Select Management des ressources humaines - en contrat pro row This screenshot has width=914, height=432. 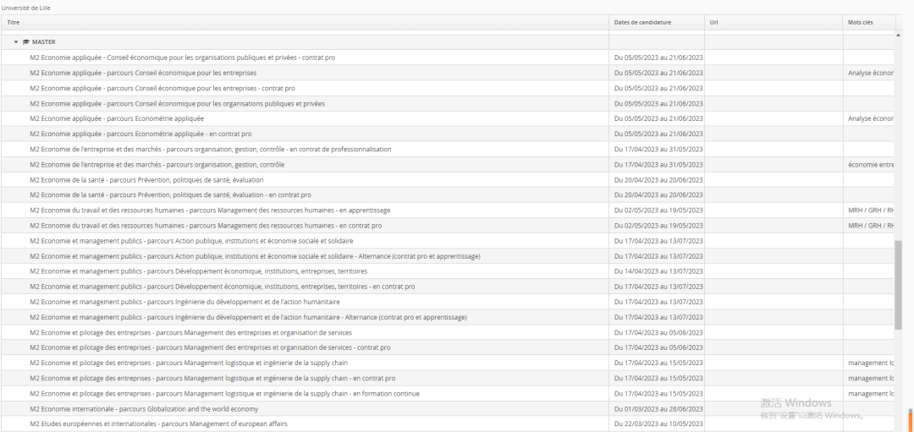[x=206, y=226]
